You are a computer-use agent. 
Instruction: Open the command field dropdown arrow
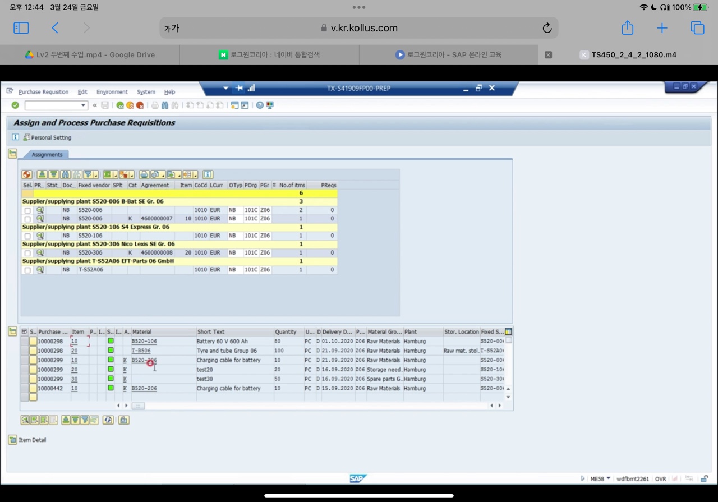coord(83,105)
